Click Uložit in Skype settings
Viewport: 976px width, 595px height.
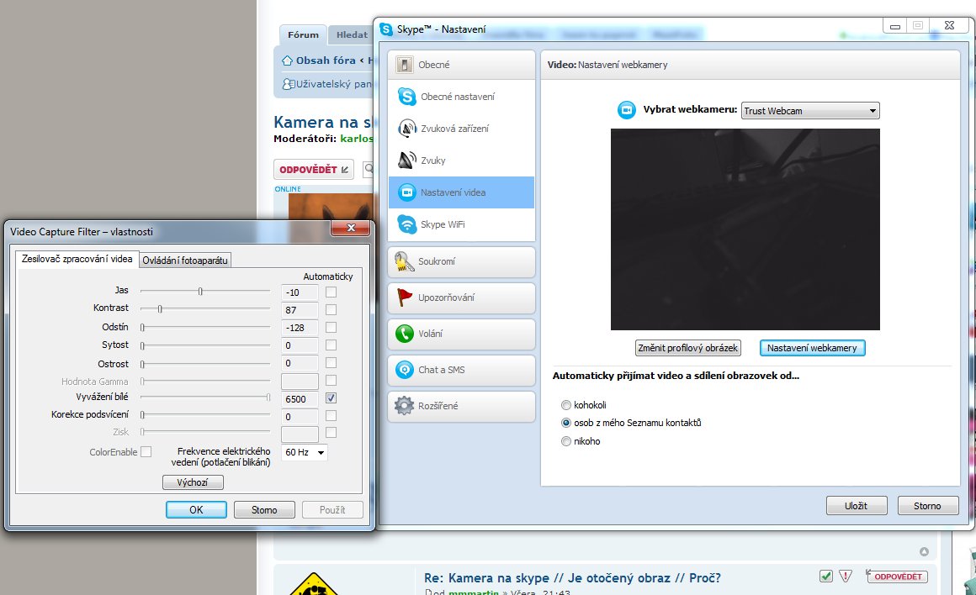(x=857, y=506)
